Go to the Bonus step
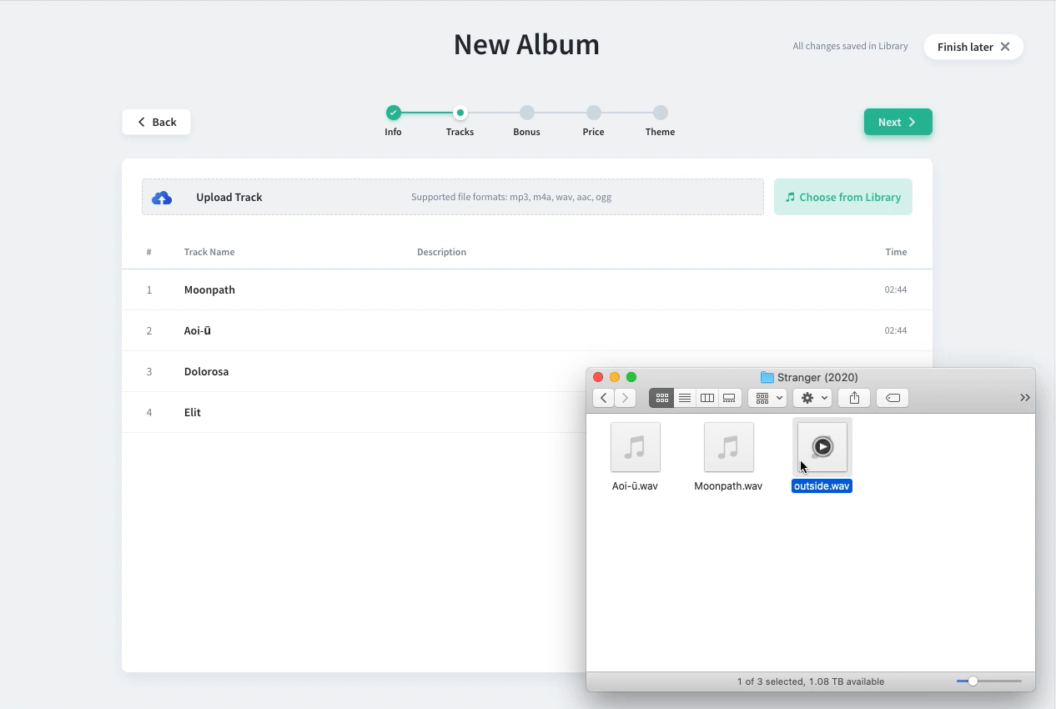 click(527, 113)
